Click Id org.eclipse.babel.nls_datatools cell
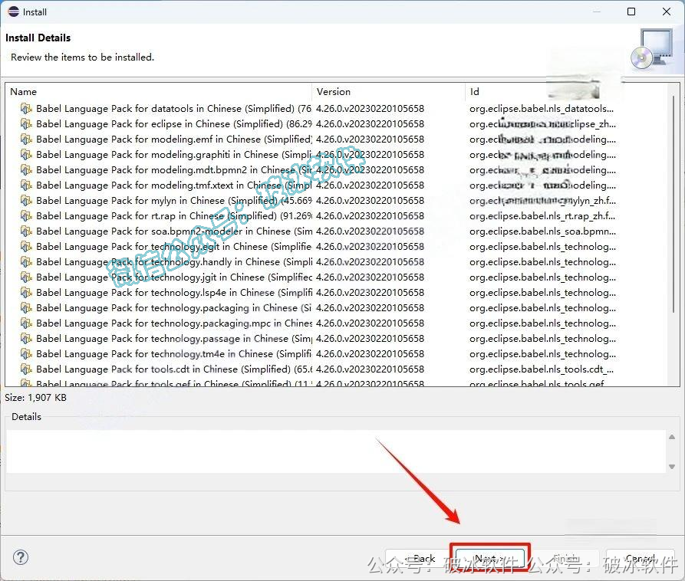 pyautogui.click(x=542, y=108)
